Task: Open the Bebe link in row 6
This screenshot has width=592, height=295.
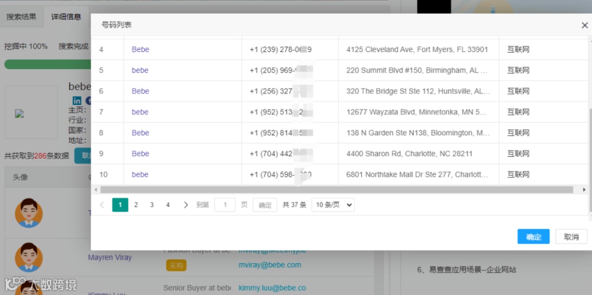Action: point(140,91)
